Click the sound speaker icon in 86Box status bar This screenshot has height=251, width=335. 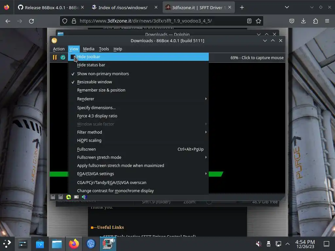coord(84,197)
